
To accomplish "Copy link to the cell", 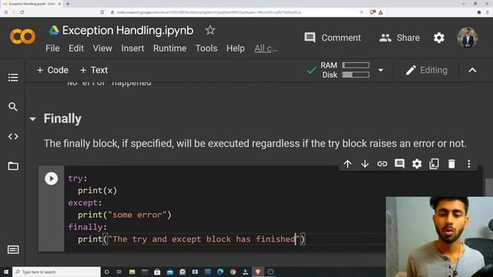I will click(x=382, y=164).
